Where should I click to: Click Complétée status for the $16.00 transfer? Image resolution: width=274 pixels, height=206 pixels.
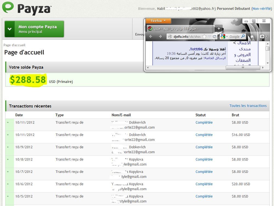point(204,135)
